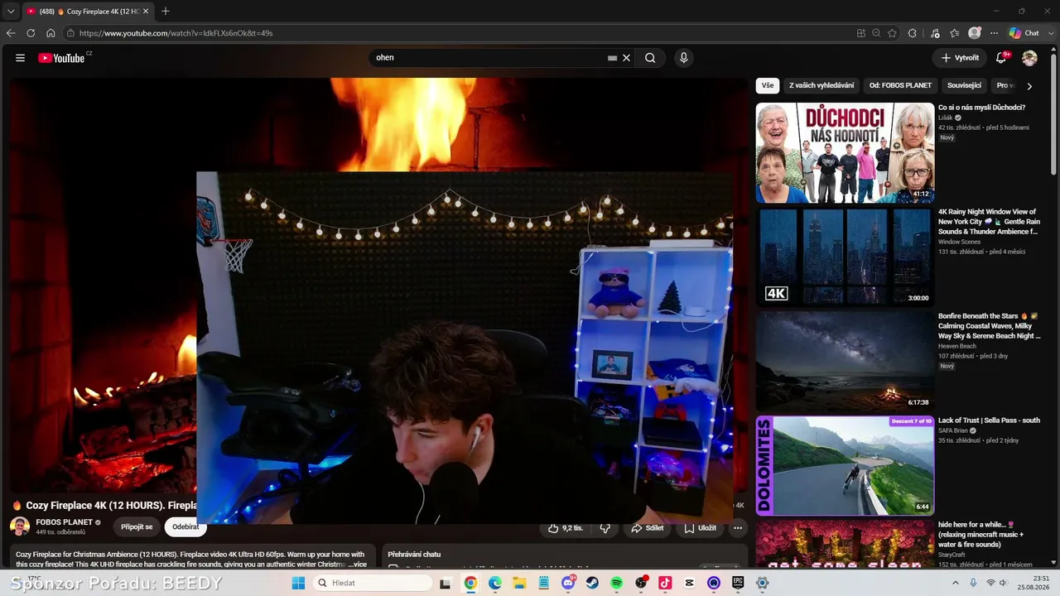
Task: Dislike the video
Action: pyautogui.click(x=605, y=528)
